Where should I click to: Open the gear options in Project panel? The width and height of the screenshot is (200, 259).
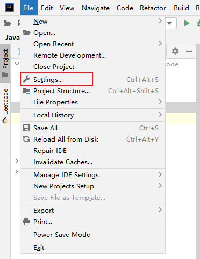175,51
